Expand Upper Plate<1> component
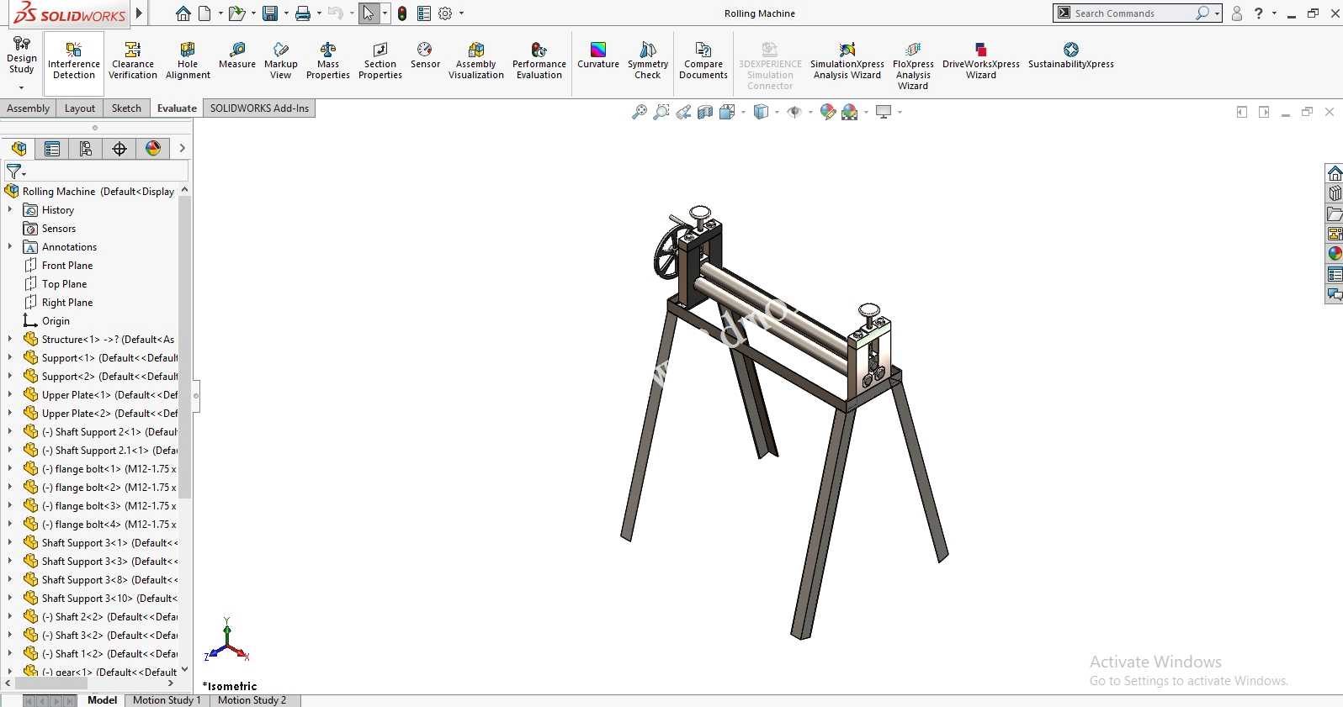This screenshot has width=1343, height=707. (10, 395)
